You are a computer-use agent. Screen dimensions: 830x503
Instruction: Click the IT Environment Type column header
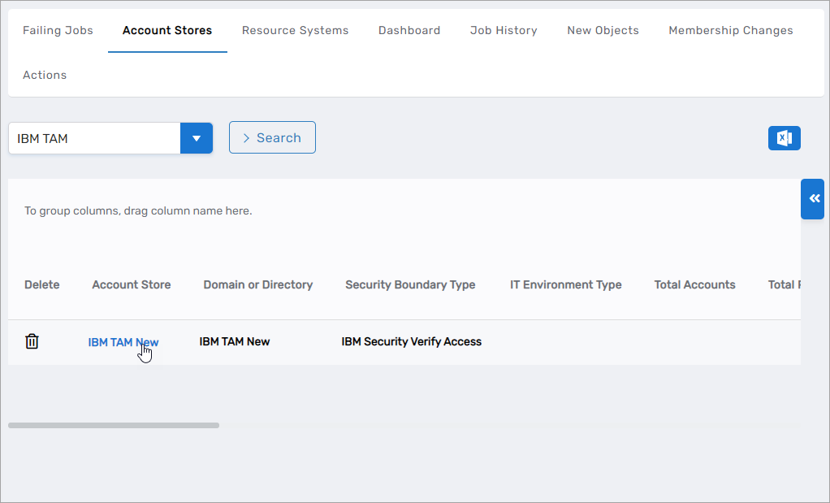tap(565, 284)
